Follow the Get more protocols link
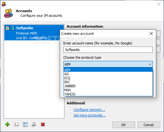164x132 pixels. (x=90, y=115)
